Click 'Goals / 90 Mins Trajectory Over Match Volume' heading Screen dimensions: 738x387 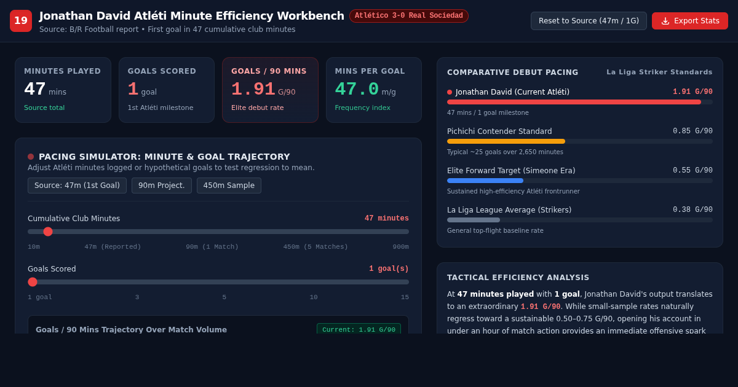[131, 330]
